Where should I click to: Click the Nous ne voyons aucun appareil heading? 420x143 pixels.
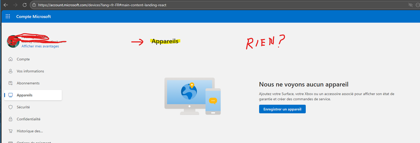303,84
